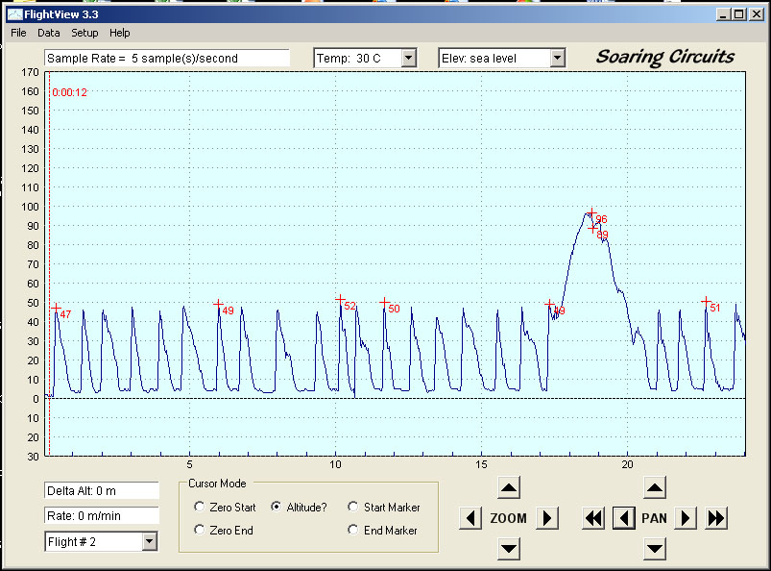
Task: Click the 89 altitude marker
Action: click(x=592, y=229)
